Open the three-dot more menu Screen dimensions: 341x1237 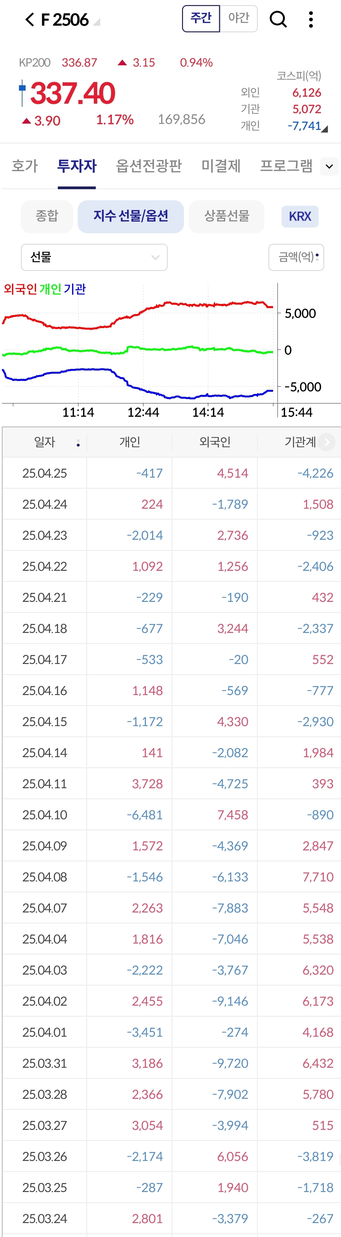(x=311, y=19)
